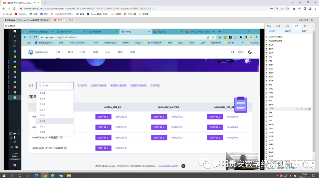This screenshot has height=178, width=319.
Task: Open the 轻量版安装指南 link
Action: pos(138,86)
